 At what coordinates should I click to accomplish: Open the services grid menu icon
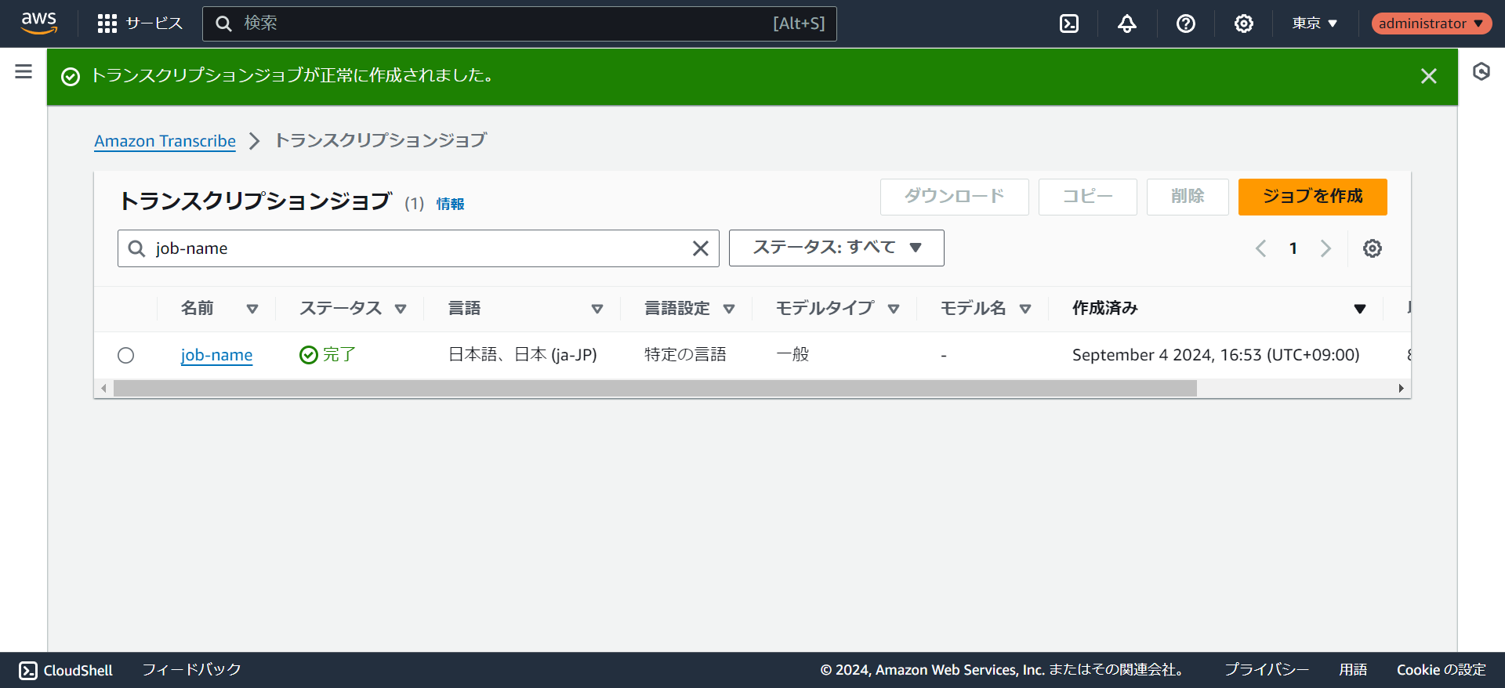[x=107, y=24]
